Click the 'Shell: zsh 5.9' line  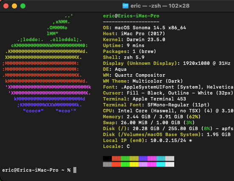(124, 57)
